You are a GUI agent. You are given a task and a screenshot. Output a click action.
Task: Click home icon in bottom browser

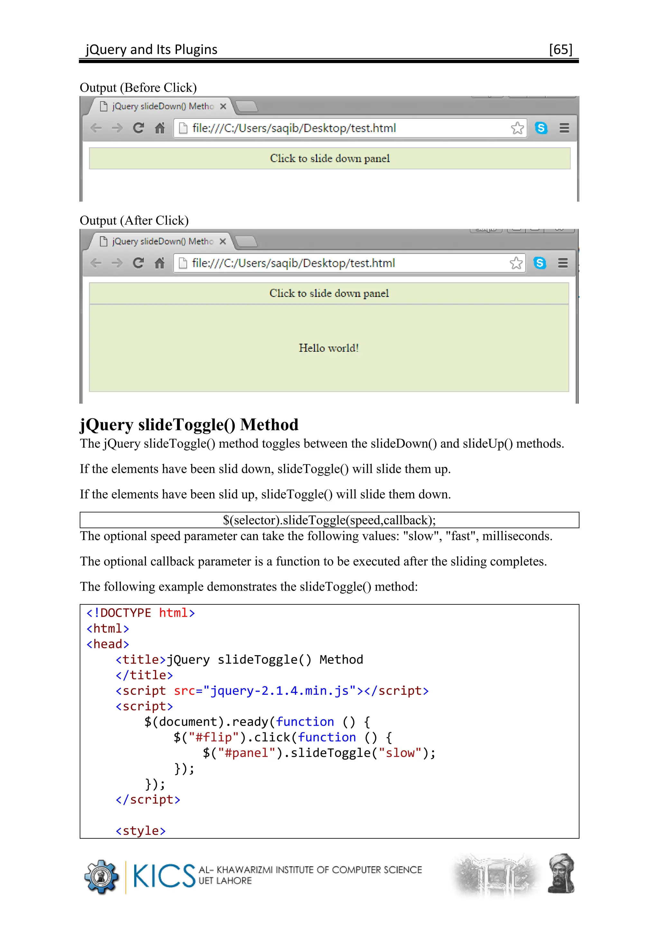click(160, 263)
